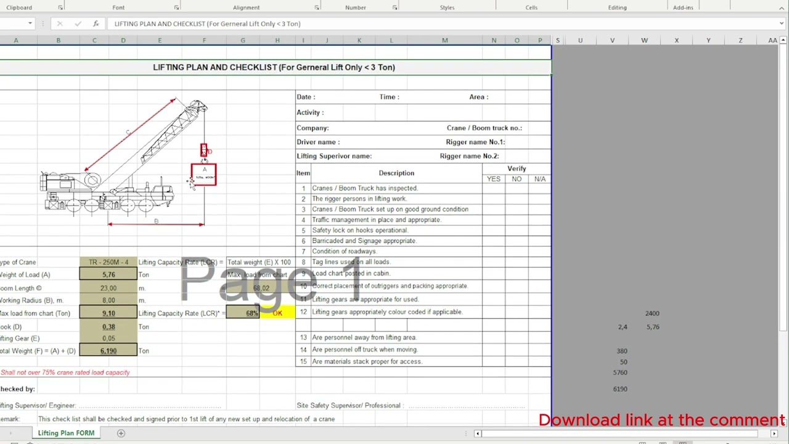Viewport: 789px width, 444px height.
Task: Select Max load from chart value 9,10
Action: (x=108, y=313)
